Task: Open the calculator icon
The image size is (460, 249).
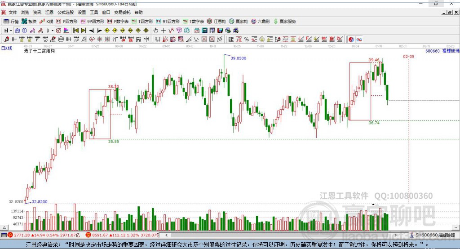Action: coord(205,31)
